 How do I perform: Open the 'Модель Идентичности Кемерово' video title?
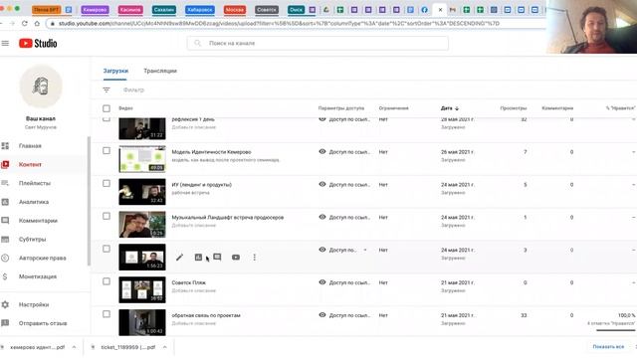click(x=211, y=152)
